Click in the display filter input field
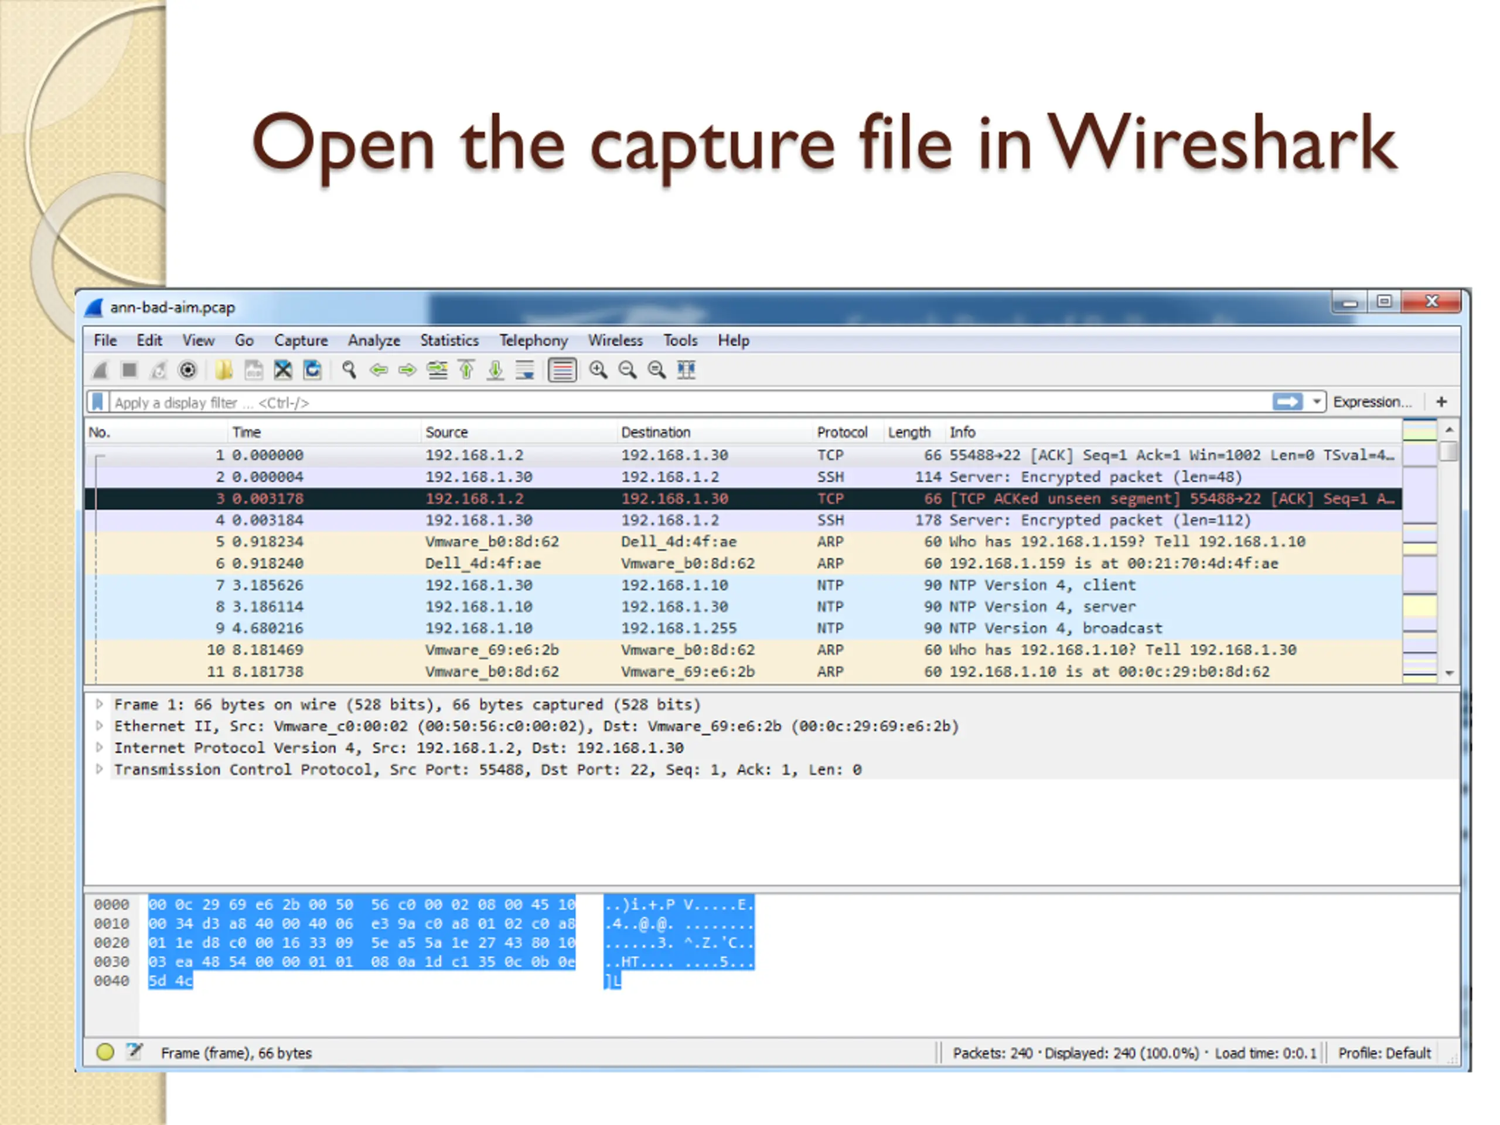The height and width of the screenshot is (1125, 1500). click(690, 402)
